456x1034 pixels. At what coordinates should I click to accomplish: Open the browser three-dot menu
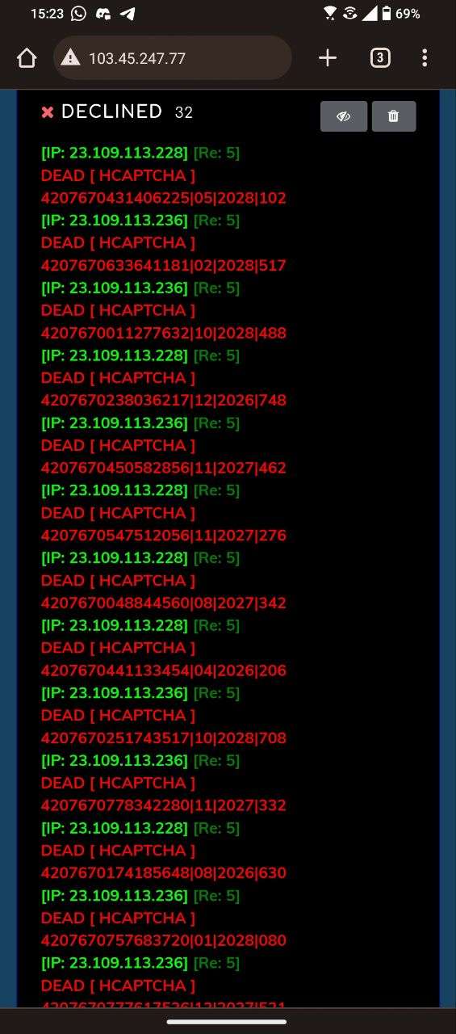(425, 58)
